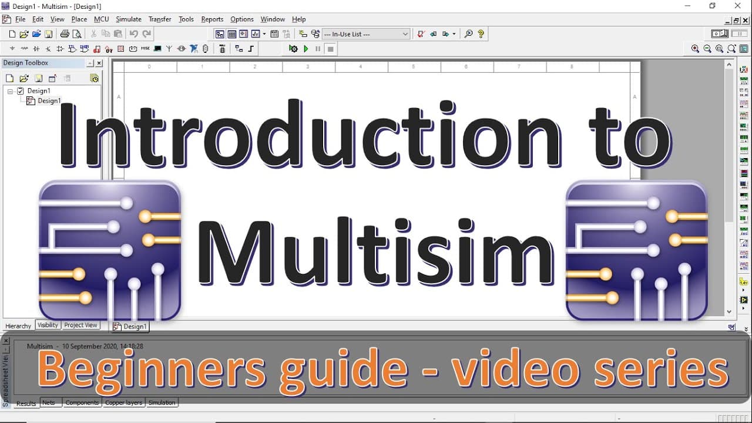Click the Open icon in Design Toolbox

pos(23,78)
